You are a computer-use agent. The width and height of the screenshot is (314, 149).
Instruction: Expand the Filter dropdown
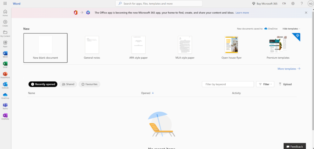tap(265, 84)
